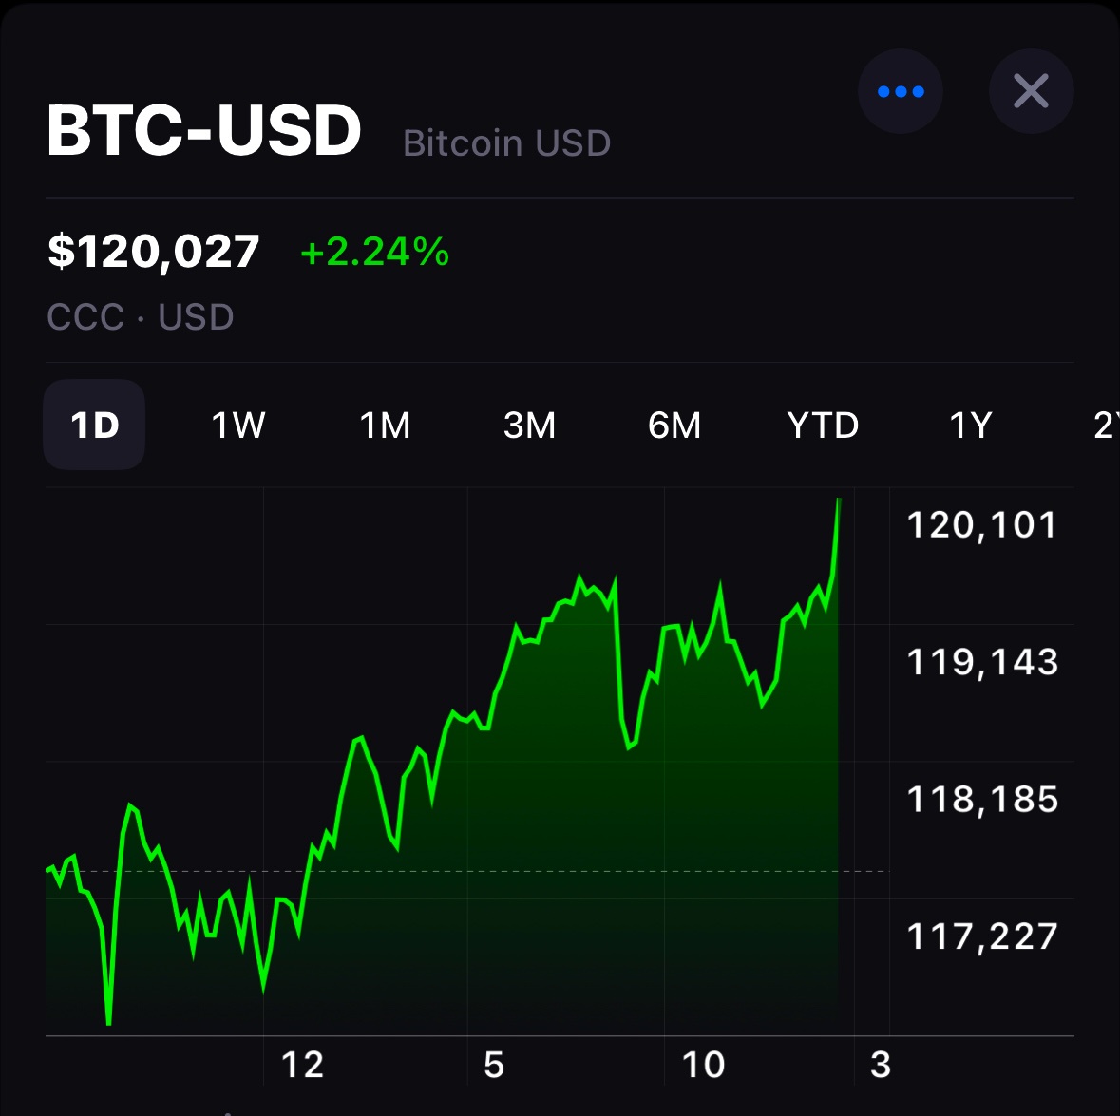Open the three-dot more options menu
This screenshot has height=1116, width=1120.
900,92
